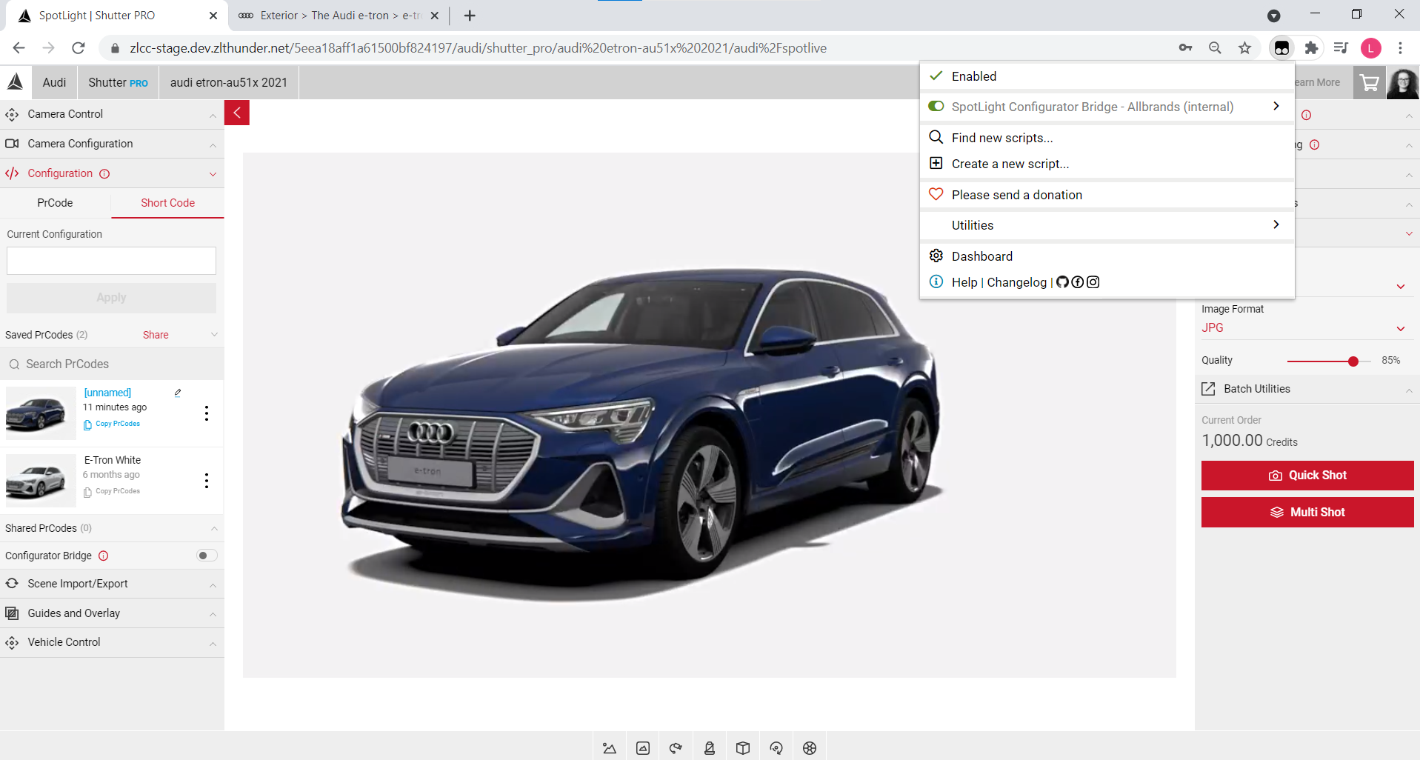Open the Utilities submenu
This screenshot has height=760, width=1420.
1107,225
